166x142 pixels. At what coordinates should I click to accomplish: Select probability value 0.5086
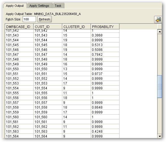click(x=105, y=50)
